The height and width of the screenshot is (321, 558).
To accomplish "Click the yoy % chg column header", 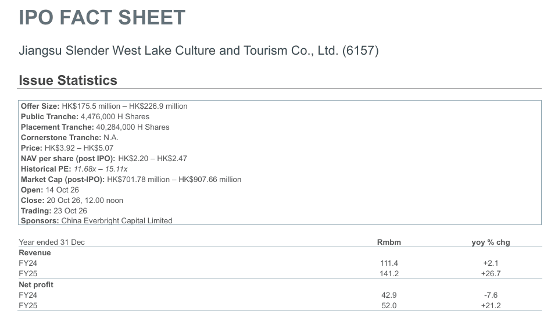I will pyautogui.click(x=491, y=242).
